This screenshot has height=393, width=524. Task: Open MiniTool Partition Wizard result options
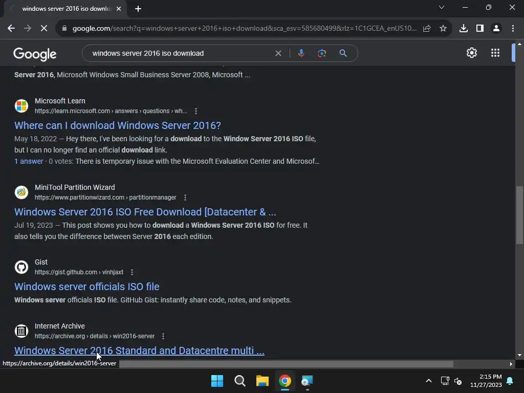point(185,198)
